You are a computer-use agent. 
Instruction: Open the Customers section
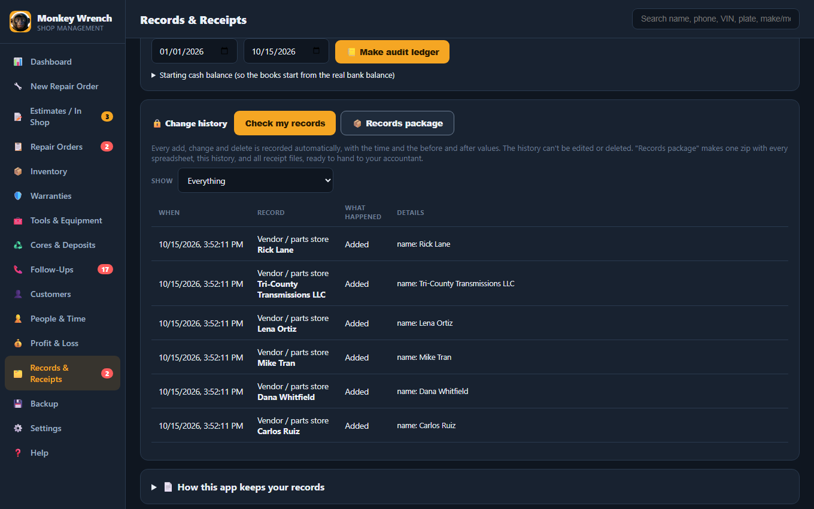click(62, 294)
